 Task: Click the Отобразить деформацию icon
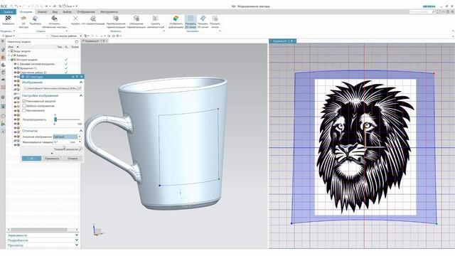pyautogui.click(x=176, y=18)
